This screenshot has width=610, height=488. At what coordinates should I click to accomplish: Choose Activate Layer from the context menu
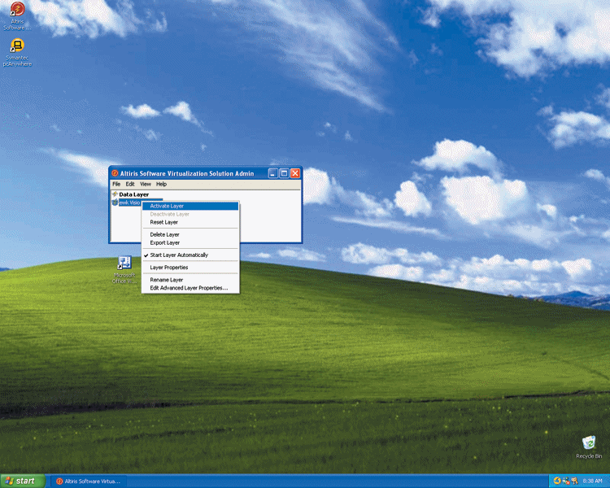pyautogui.click(x=190, y=206)
